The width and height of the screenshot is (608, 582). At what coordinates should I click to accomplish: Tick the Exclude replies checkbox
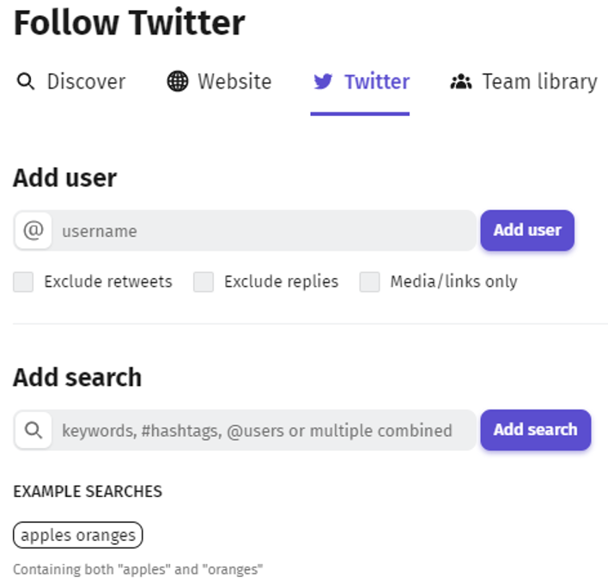204,282
